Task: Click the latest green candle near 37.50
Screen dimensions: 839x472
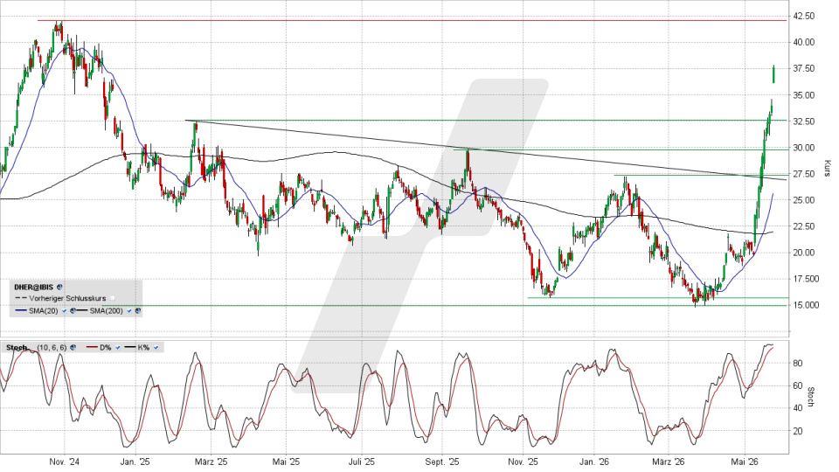Action: (773, 74)
